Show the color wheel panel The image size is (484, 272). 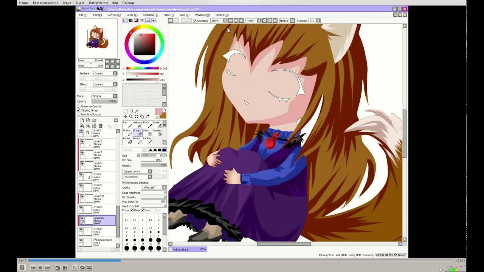125,20
